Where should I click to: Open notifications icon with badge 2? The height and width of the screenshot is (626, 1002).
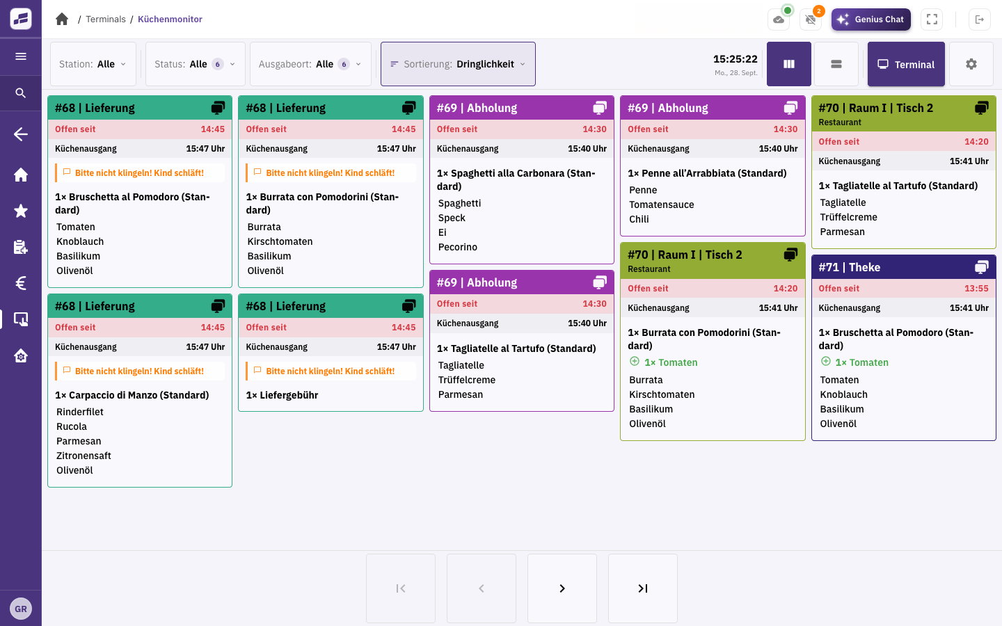[811, 19]
